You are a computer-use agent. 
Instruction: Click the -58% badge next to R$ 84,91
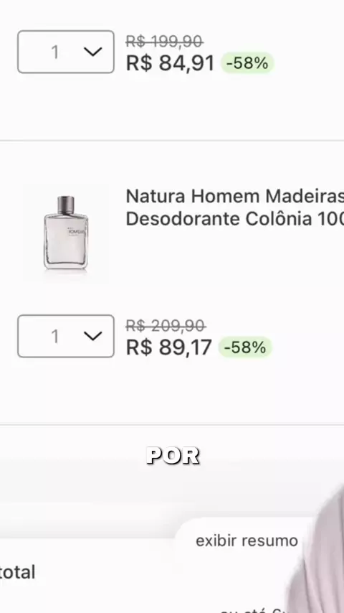(x=247, y=63)
